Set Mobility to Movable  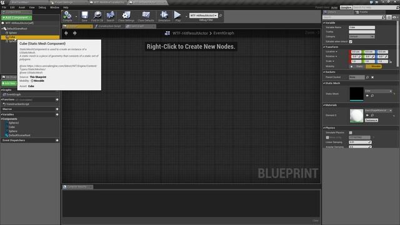point(374,67)
